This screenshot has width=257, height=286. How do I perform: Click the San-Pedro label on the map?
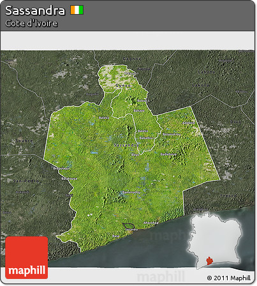tap(26, 181)
